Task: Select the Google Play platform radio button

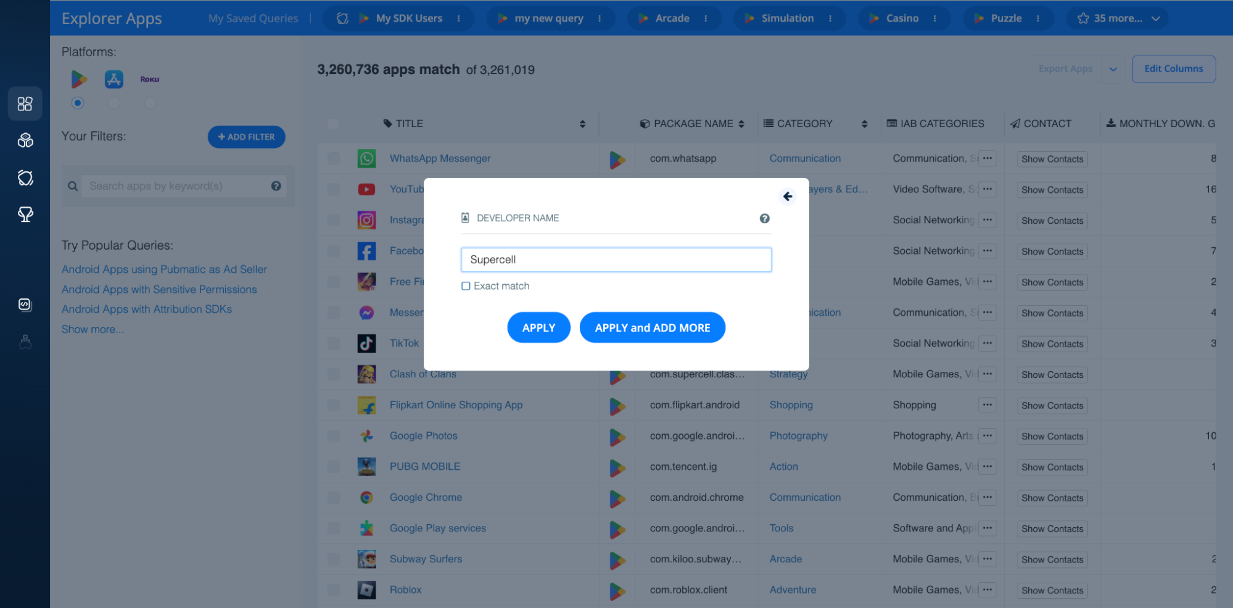Action: 77,103
